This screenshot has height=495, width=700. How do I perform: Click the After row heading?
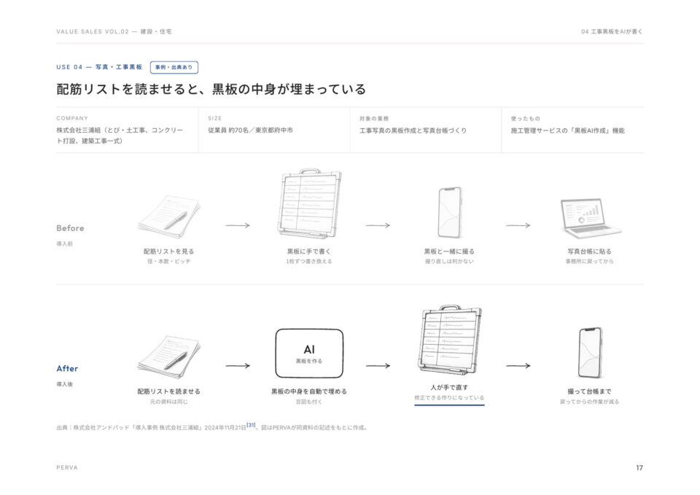tap(67, 368)
